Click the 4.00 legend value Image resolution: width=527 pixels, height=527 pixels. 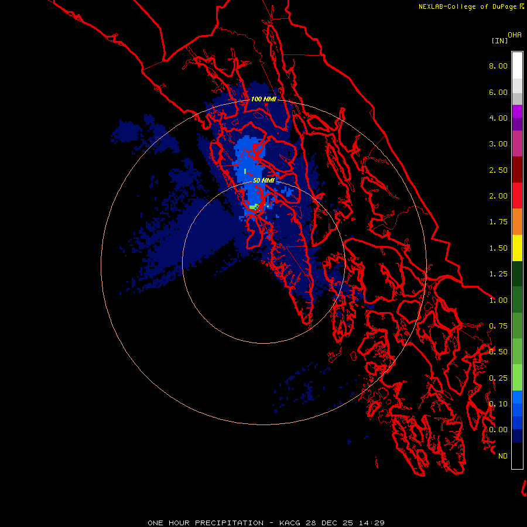498,118
